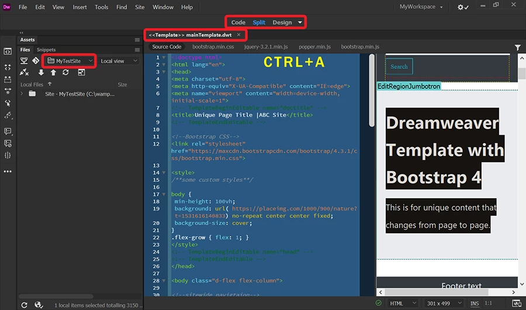Collapse code fold arrow at line 1
Screen dimensions: 526x310
[x=164, y=57]
